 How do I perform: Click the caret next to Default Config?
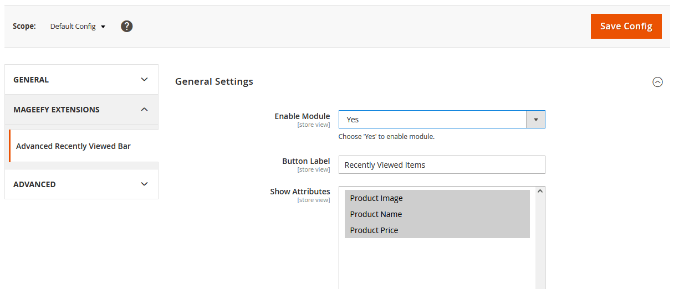tap(103, 27)
